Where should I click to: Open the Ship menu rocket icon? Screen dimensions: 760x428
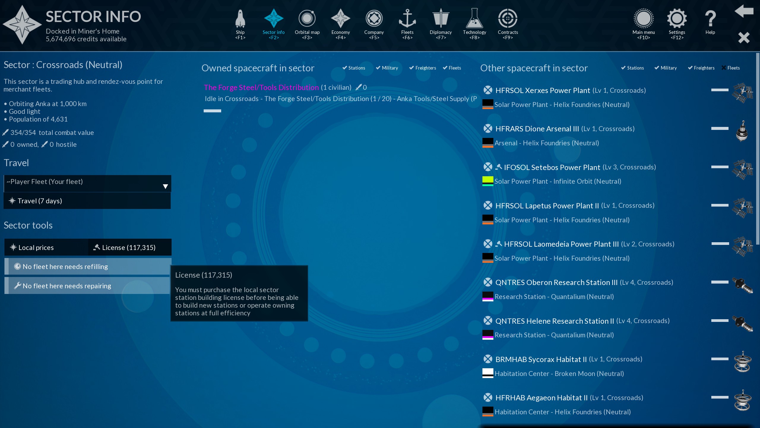[240, 18]
